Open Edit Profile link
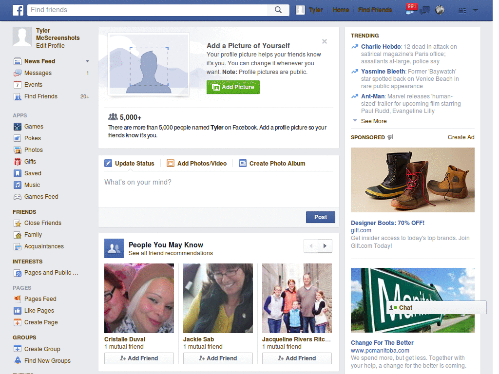499x374 pixels. (50, 45)
